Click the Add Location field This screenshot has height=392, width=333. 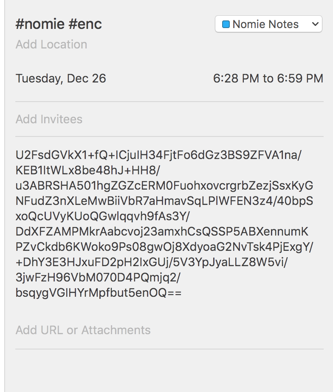tap(51, 45)
